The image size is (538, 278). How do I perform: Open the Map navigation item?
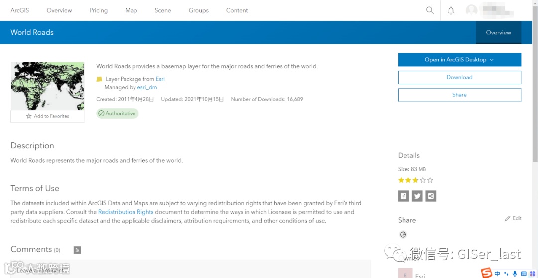click(131, 10)
